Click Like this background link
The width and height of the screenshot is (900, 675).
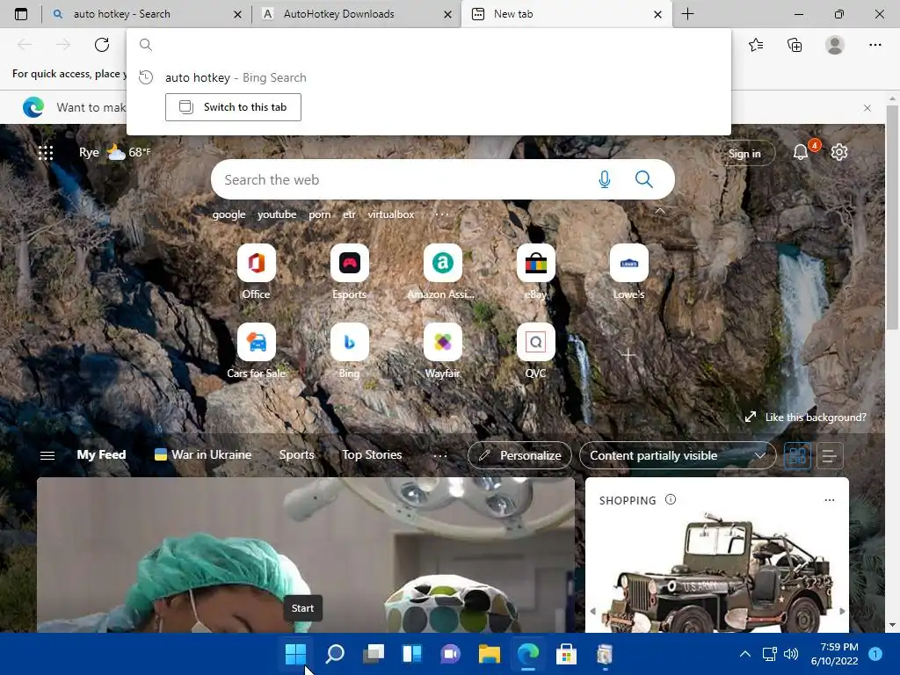806,417
